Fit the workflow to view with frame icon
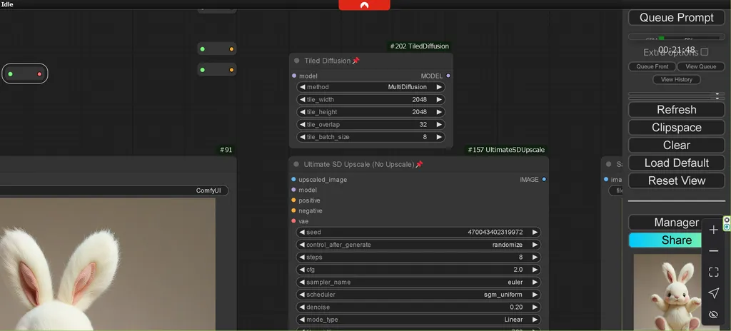This screenshot has height=331, width=731. pyautogui.click(x=713, y=273)
